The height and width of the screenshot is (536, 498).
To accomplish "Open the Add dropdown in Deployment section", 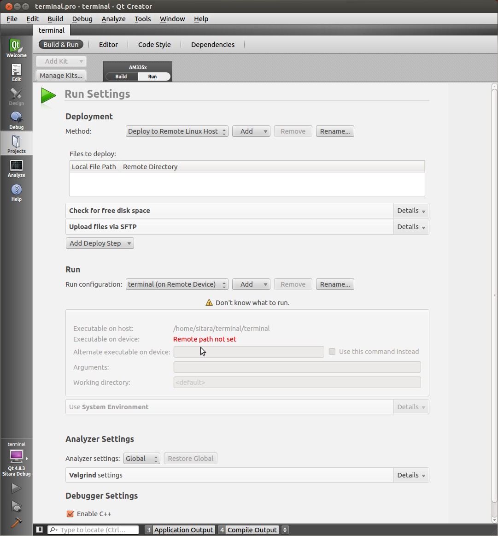I will click(251, 131).
